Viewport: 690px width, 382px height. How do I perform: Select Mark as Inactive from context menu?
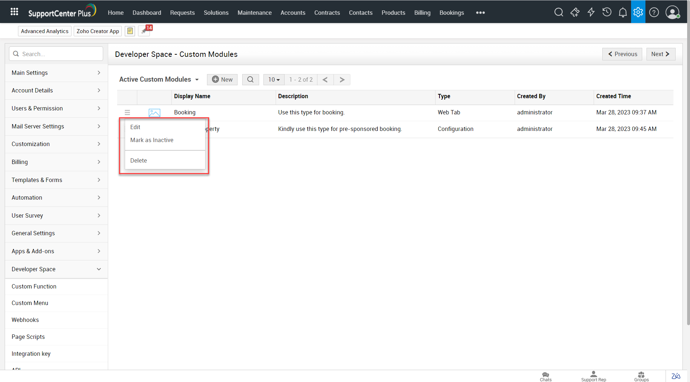pos(152,140)
